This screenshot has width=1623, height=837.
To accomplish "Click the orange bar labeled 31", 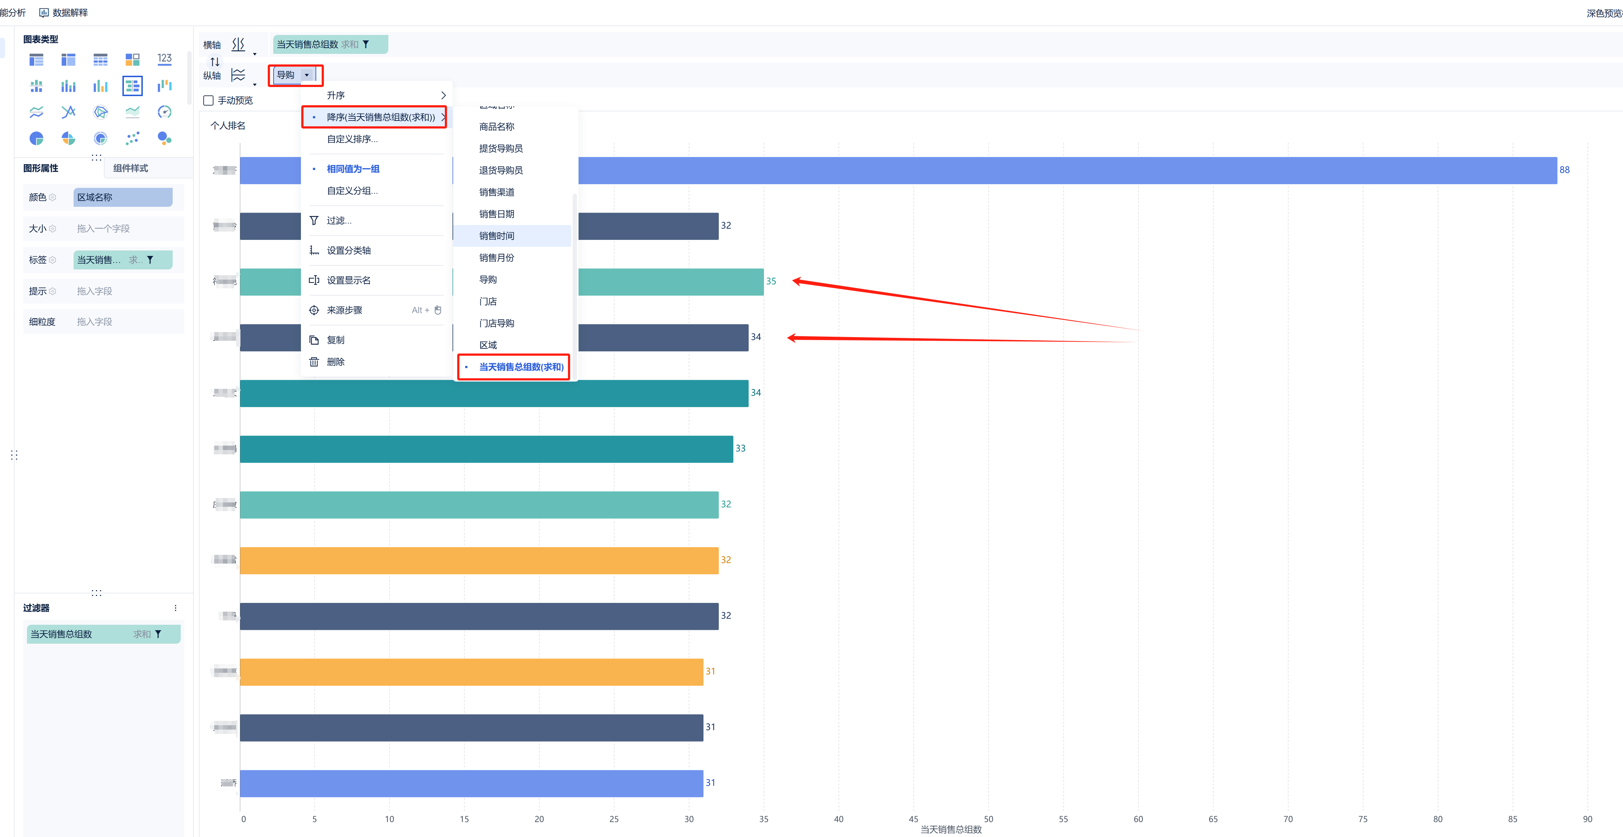I will pos(471,673).
